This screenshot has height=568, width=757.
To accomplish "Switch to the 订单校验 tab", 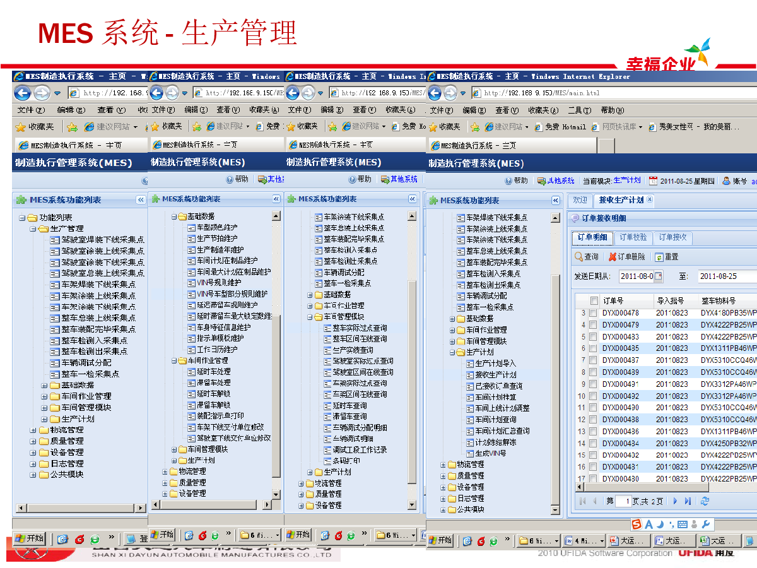I will pos(633,238).
